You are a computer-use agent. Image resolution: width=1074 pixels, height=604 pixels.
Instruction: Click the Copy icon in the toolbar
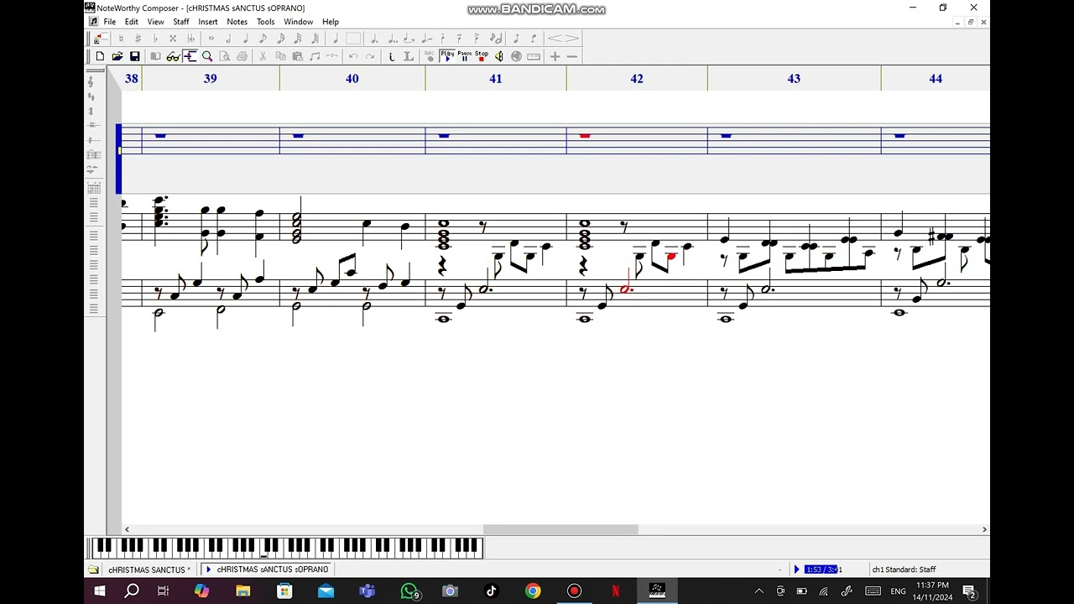click(280, 56)
